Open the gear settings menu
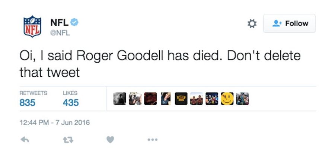 tap(252, 24)
